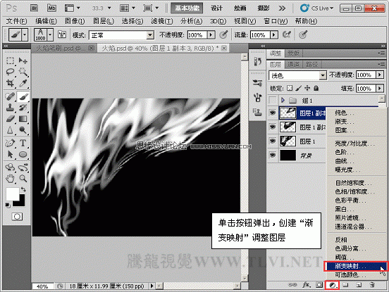389x292 pixels.
Task: Open the tool preset picker arrow
Action: pos(25,34)
